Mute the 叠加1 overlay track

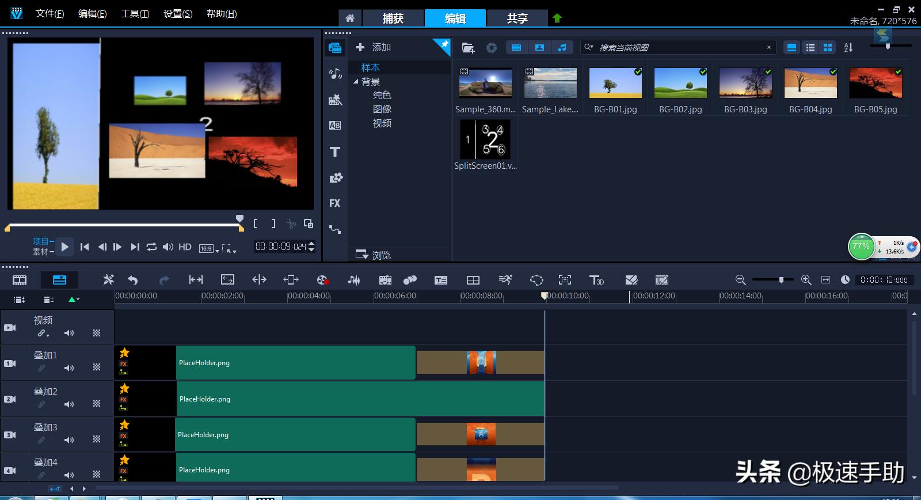(69, 368)
